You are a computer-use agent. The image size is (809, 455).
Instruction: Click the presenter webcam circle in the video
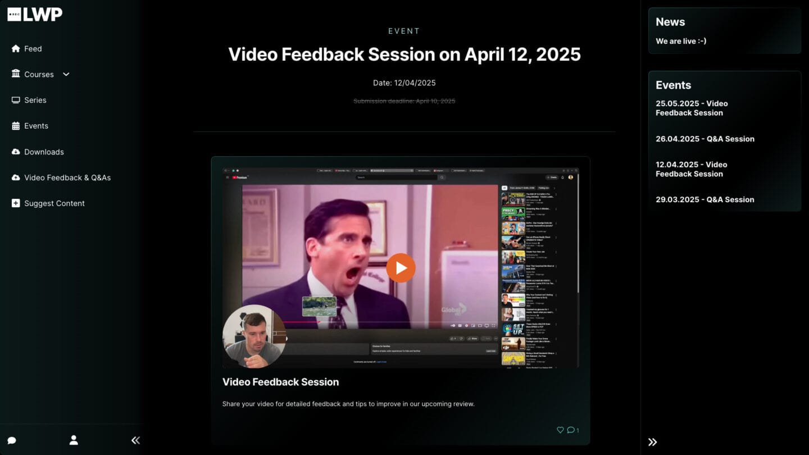(x=254, y=336)
